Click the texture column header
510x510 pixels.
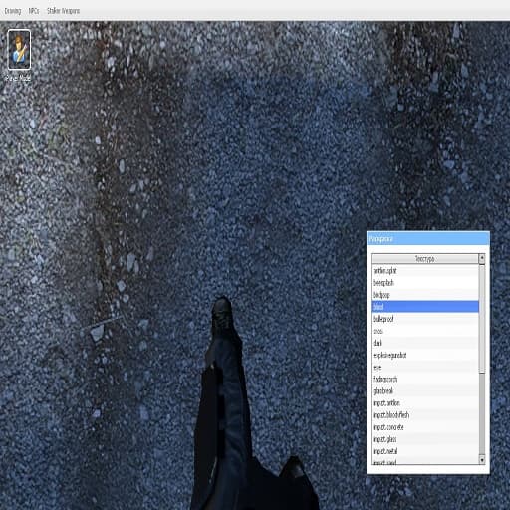click(x=424, y=259)
